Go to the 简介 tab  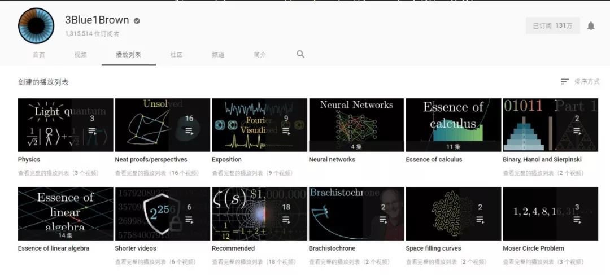[x=260, y=54]
